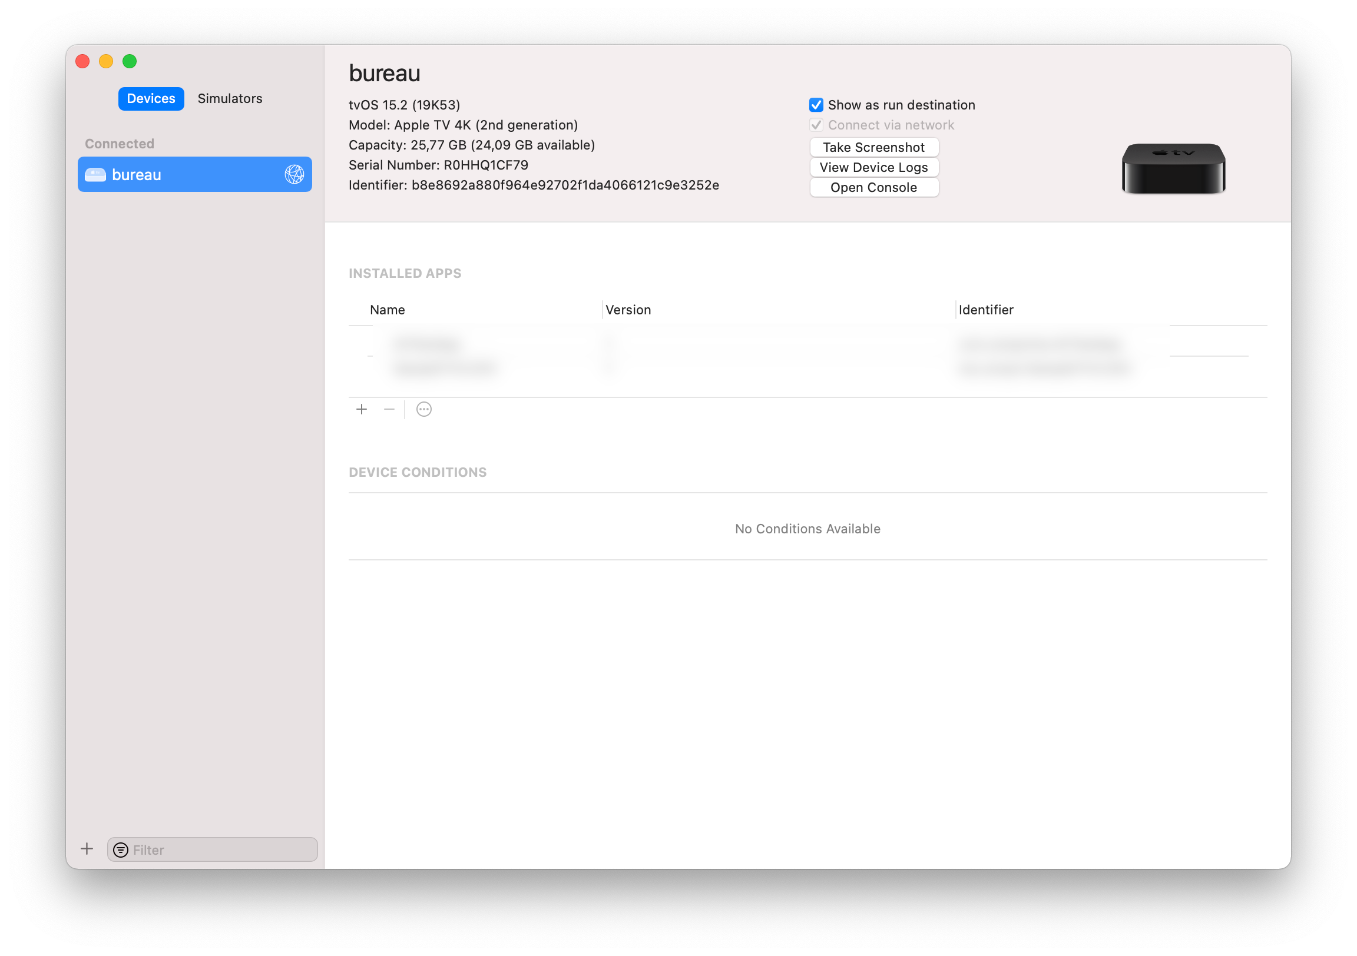
Task: Select the bureau device in sidebar
Action: click(x=194, y=174)
